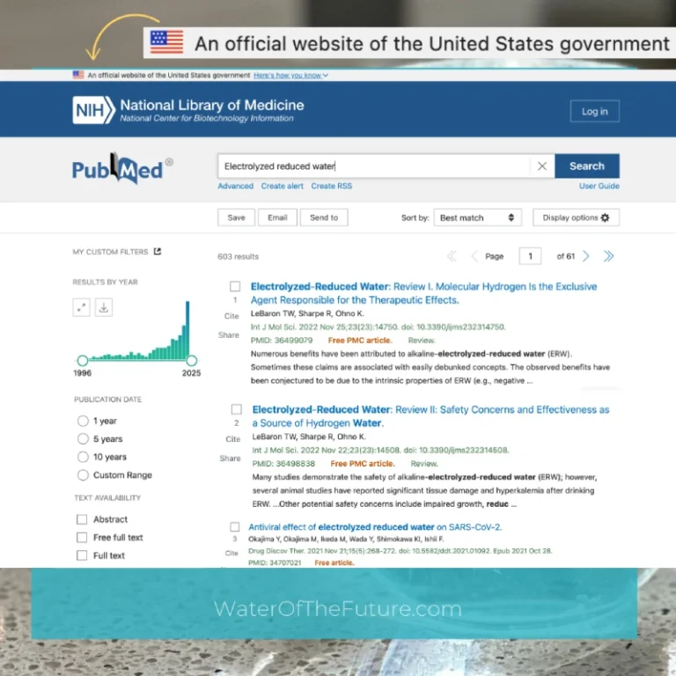The height and width of the screenshot is (676, 676).
Task: Click the Email button
Action: pyautogui.click(x=277, y=217)
